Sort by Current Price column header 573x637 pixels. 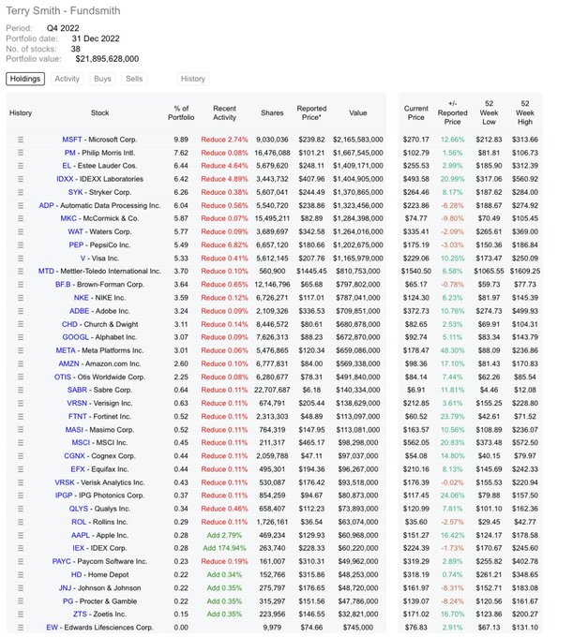point(416,113)
